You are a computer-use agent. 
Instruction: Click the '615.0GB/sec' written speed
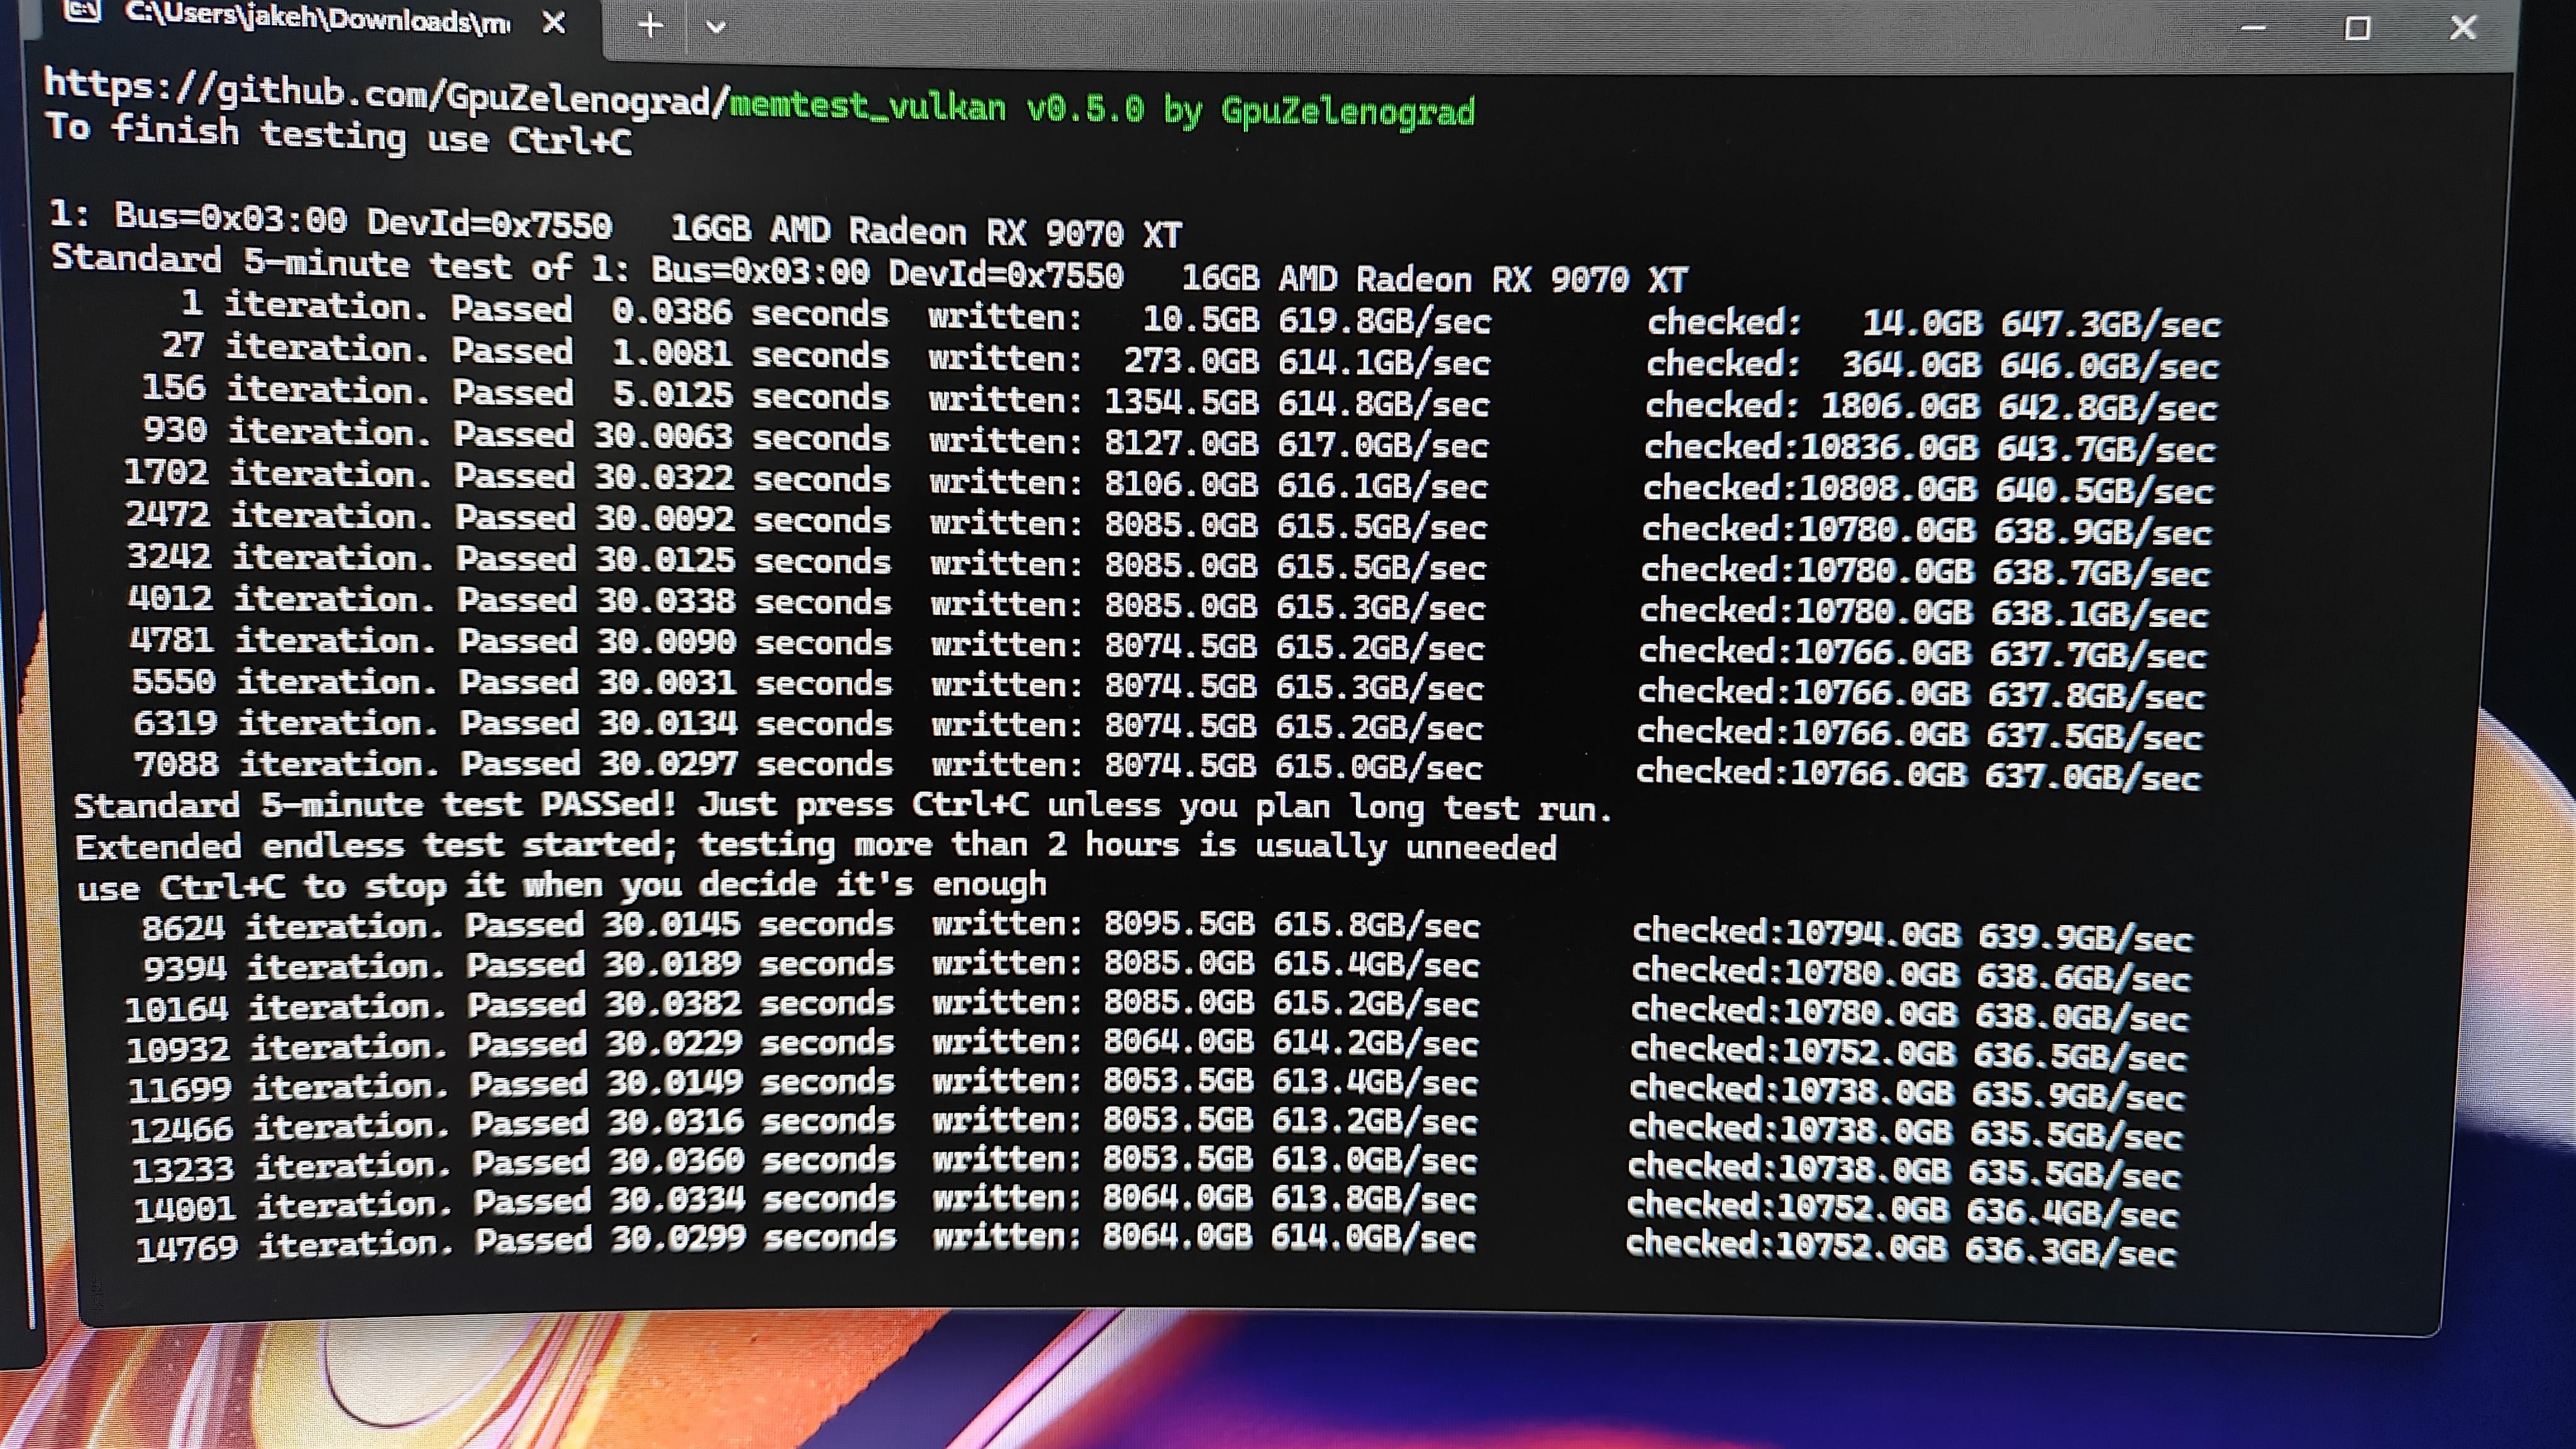(x=1378, y=767)
